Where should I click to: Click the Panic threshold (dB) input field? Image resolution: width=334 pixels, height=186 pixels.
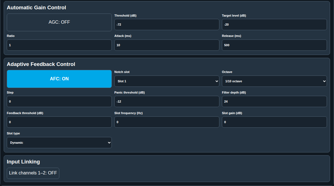(x=167, y=101)
